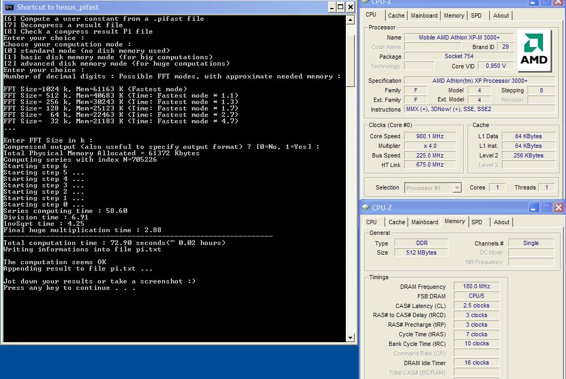This screenshot has height=379, width=566.
Task: Click the processor name field 'Mobile AMD Athlon XP-M 3000+'
Action: click(459, 37)
